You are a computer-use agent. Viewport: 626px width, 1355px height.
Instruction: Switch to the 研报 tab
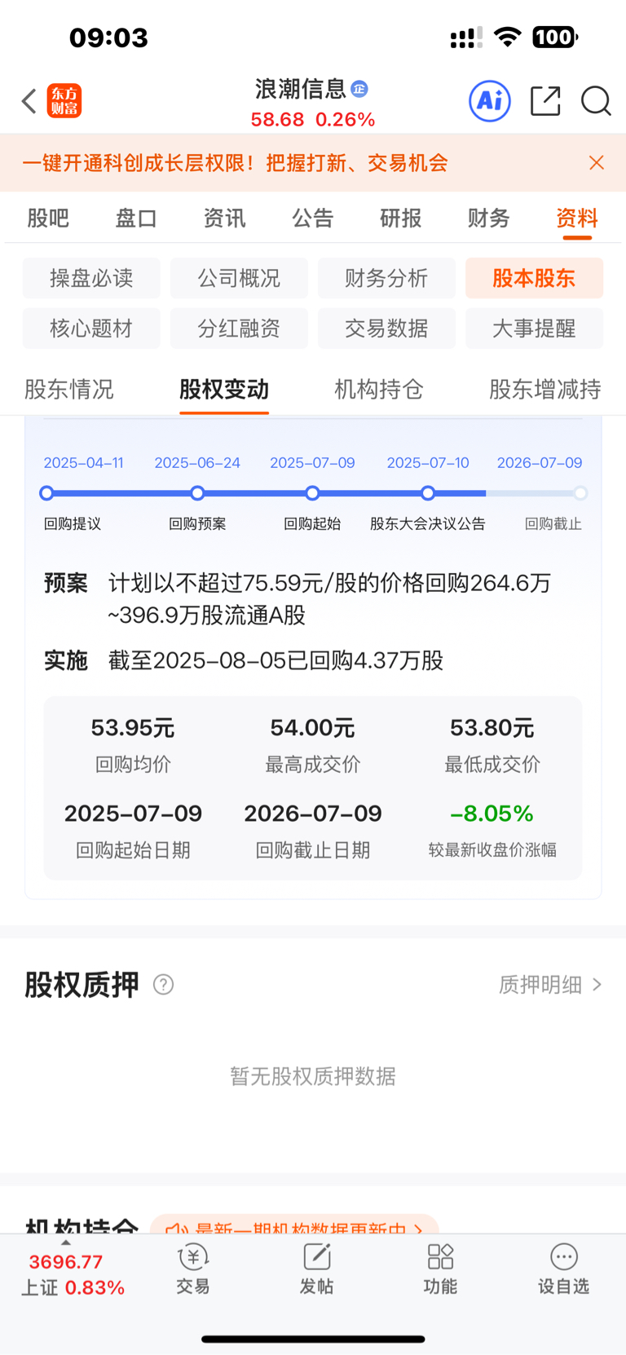(401, 218)
